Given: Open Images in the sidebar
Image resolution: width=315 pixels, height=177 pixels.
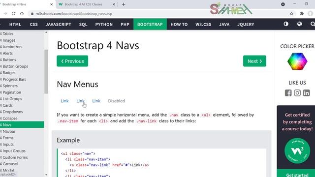Looking at the screenshot, I should click(22, 40).
